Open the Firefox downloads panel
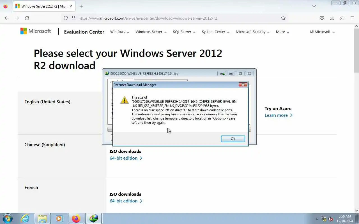359x224 pixels. (x=332, y=18)
